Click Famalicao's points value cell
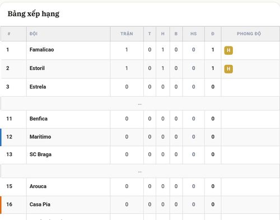Viewport: 280px width, 220px height. [213, 50]
